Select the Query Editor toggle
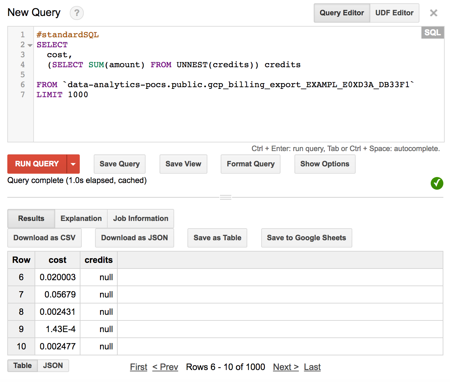This screenshot has width=450, height=382. pyautogui.click(x=342, y=13)
